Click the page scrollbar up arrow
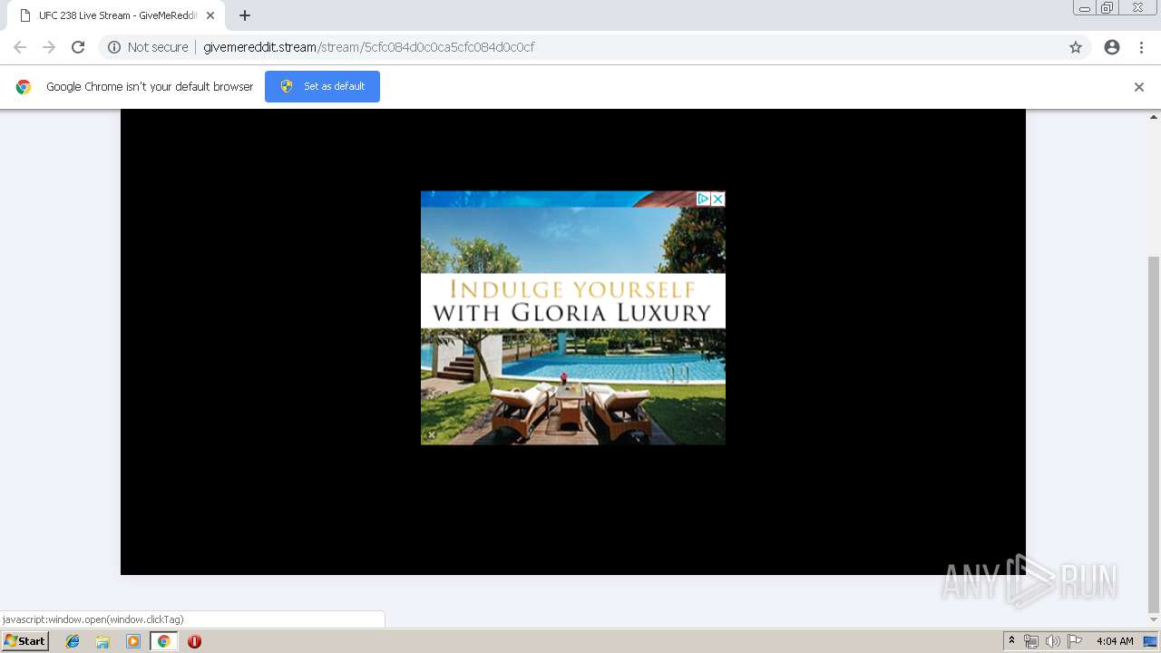Screen dimensions: 1161x653 [1154, 117]
